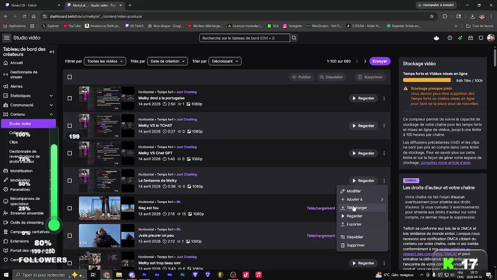Bookmark this page with the star icon
The height and width of the screenshot is (280, 497).
click(431, 16)
